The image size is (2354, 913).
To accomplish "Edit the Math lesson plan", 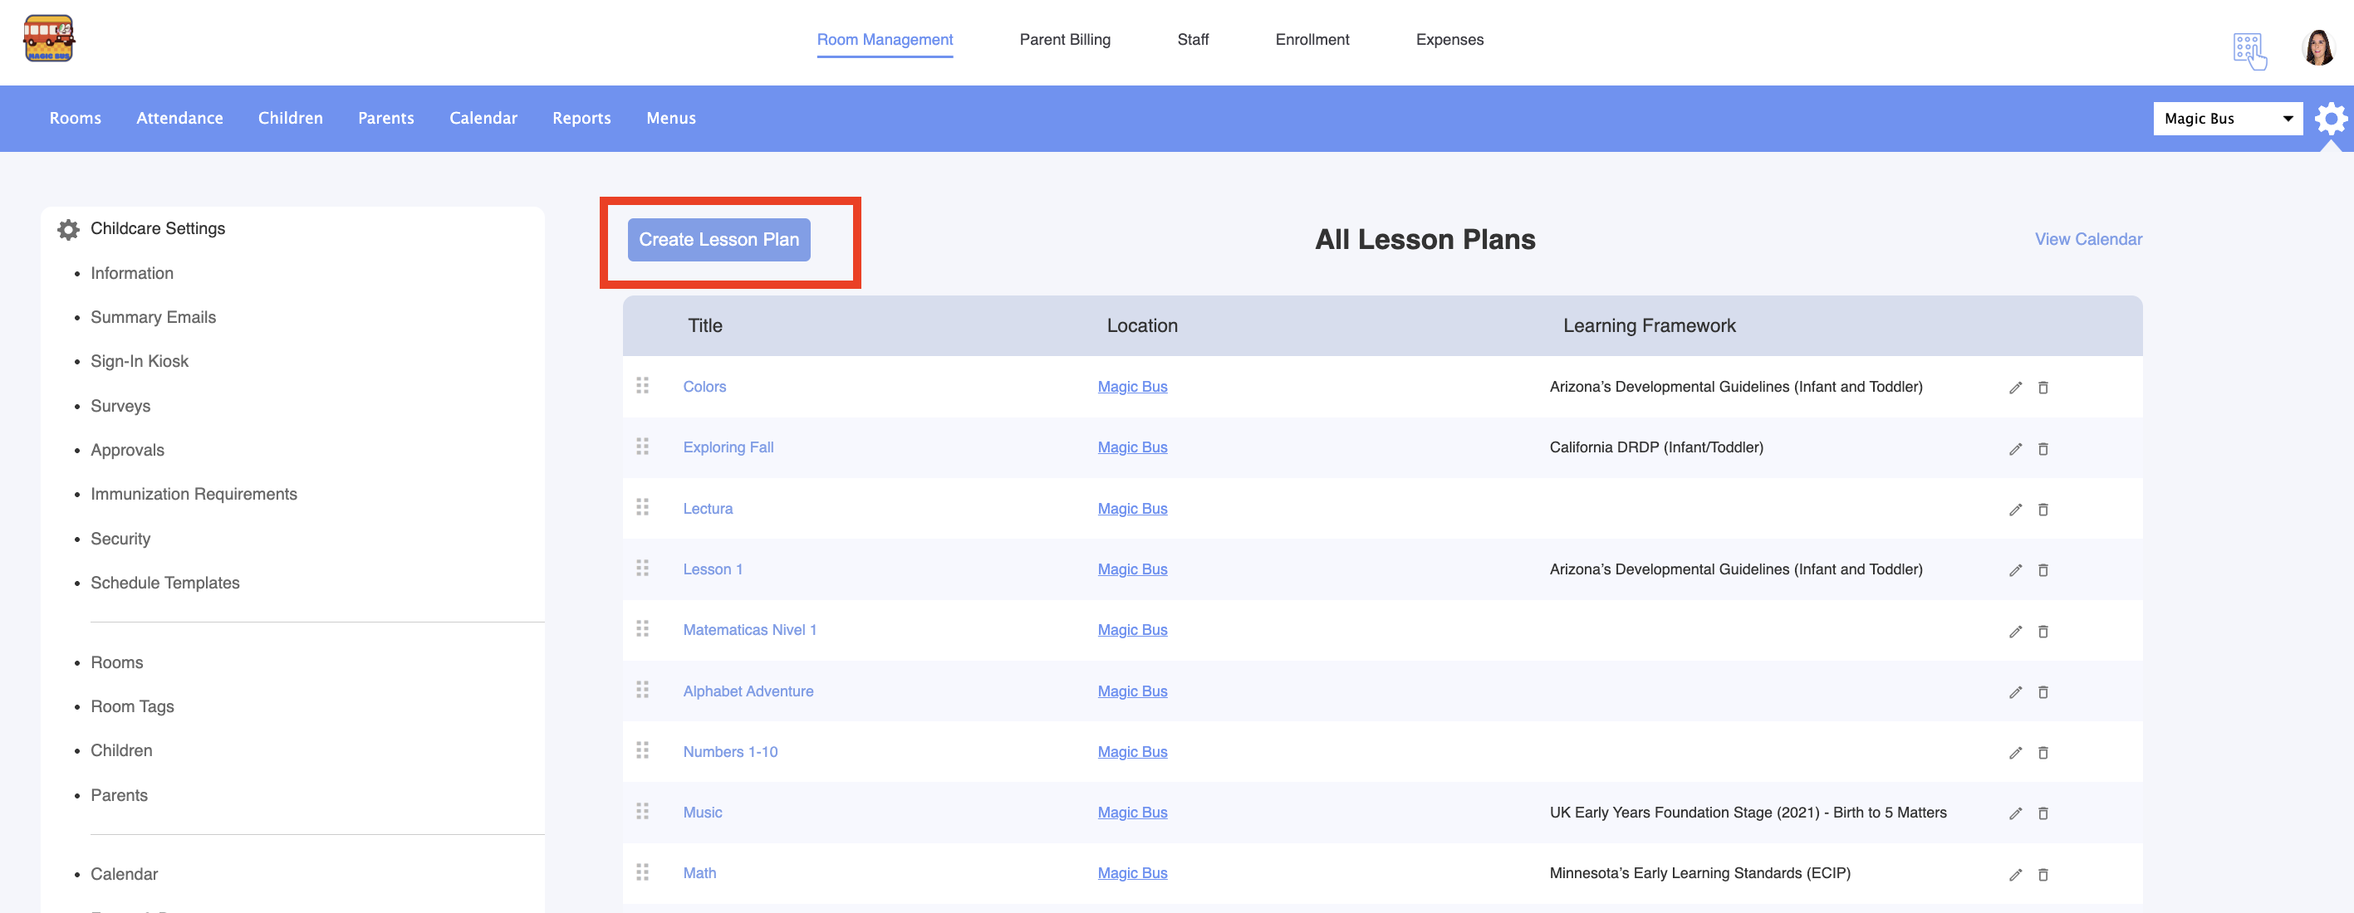I will pos(2015,874).
